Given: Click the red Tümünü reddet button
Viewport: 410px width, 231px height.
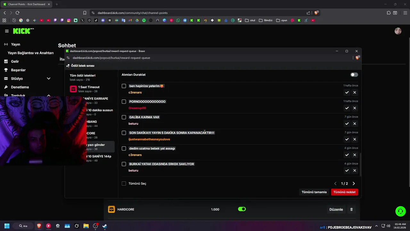Looking at the screenshot, I should 344,192.
